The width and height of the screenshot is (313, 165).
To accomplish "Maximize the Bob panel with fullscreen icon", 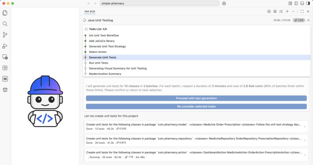I will coord(302,11).
